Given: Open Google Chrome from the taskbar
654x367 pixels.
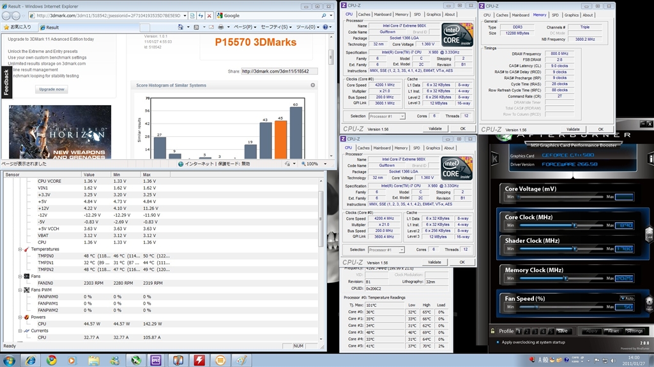Looking at the screenshot, I should [x=51, y=360].
